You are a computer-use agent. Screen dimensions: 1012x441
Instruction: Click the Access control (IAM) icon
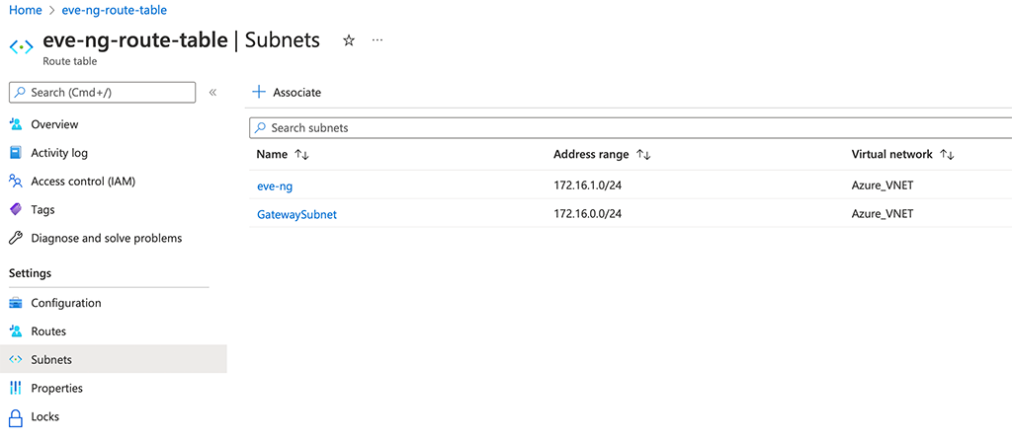click(16, 182)
